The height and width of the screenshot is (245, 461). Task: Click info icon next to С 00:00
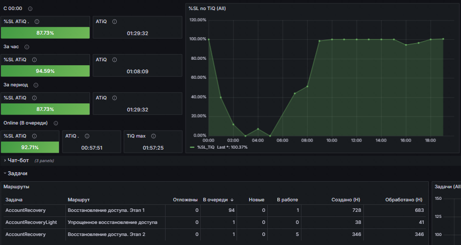(30, 9)
